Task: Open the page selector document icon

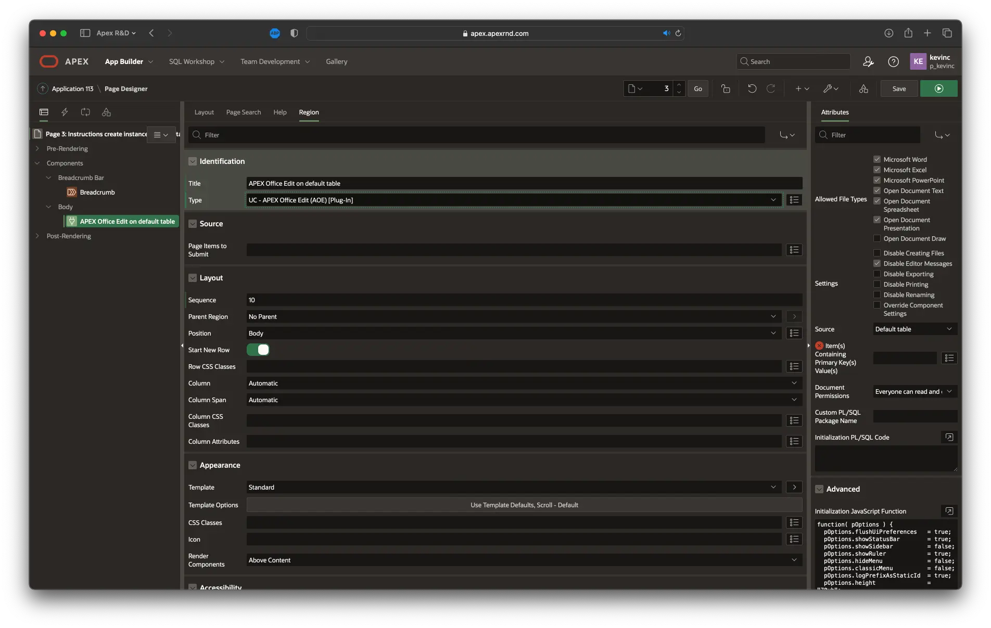Action: (635, 89)
